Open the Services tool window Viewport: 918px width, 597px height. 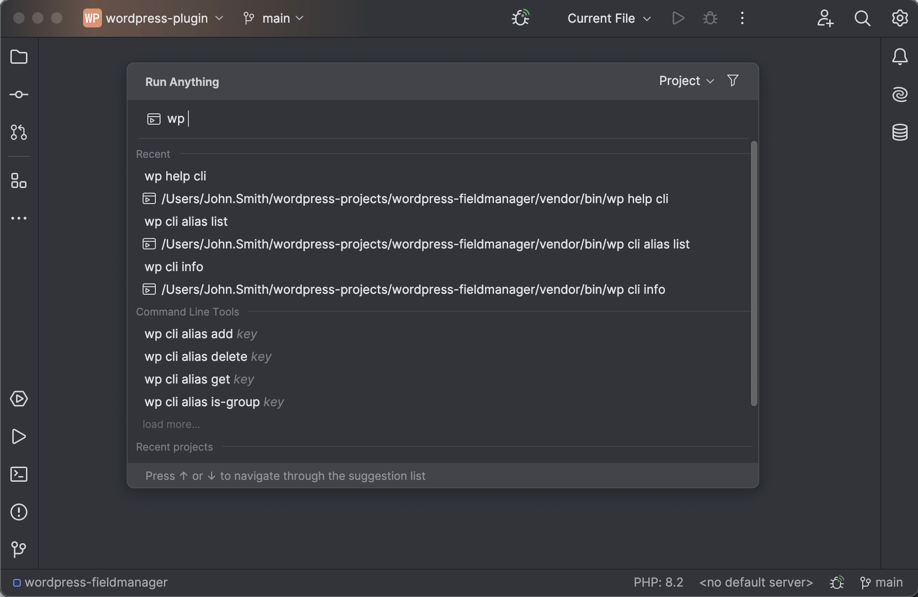[x=19, y=399]
